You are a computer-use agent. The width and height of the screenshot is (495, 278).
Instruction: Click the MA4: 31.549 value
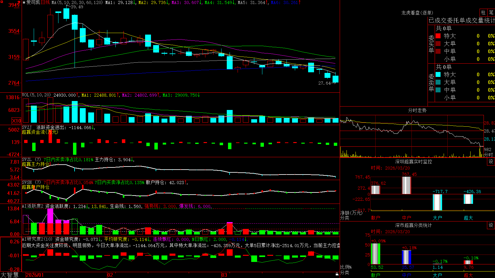pos(220,2)
